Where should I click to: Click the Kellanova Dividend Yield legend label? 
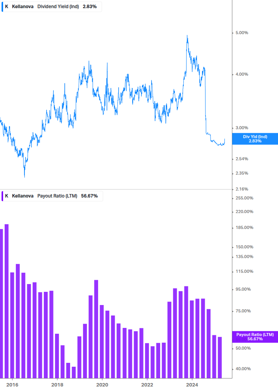click(x=52, y=7)
